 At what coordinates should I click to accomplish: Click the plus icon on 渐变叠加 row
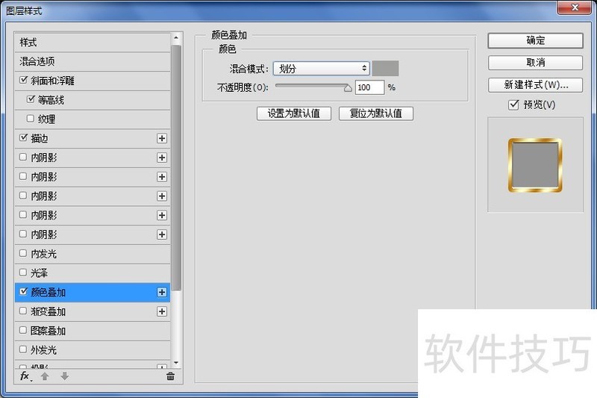click(x=162, y=311)
